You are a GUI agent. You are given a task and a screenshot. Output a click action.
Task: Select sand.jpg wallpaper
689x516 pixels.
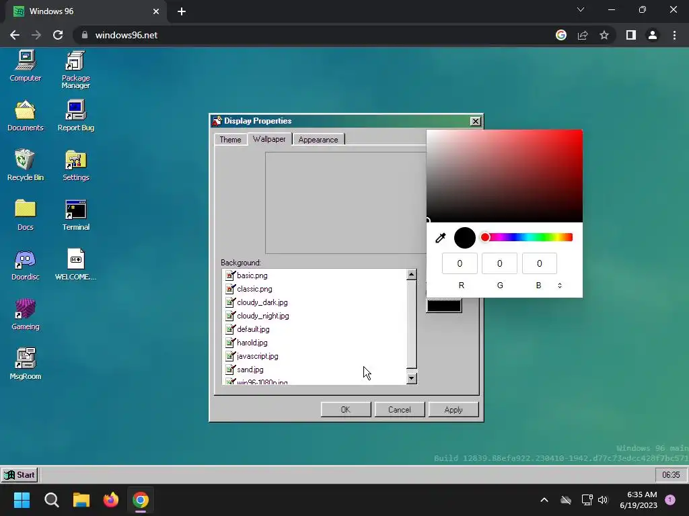point(315,370)
